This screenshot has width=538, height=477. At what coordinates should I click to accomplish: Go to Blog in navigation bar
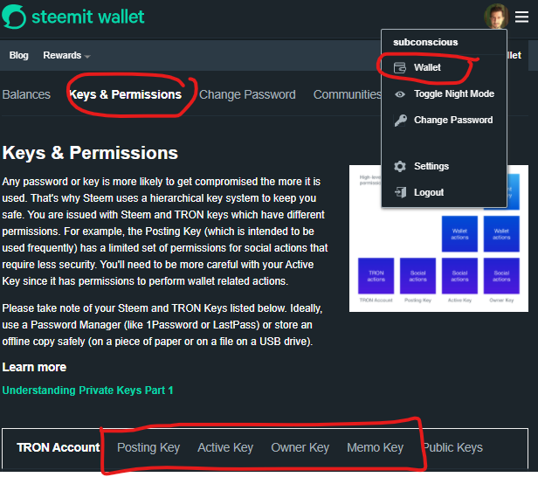[18, 55]
